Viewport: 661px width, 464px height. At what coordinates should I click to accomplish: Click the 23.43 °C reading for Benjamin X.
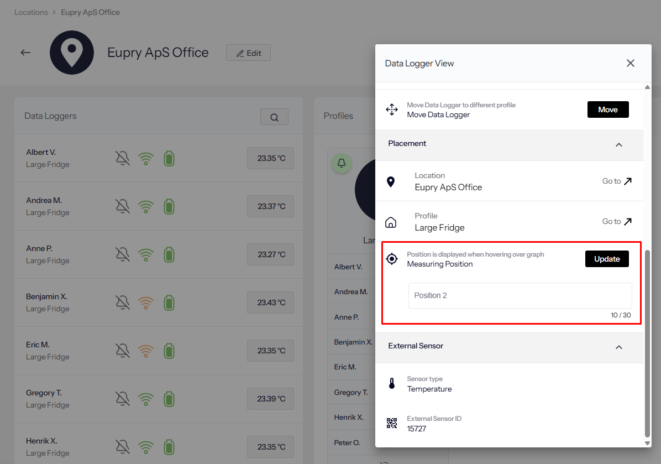coord(271,303)
